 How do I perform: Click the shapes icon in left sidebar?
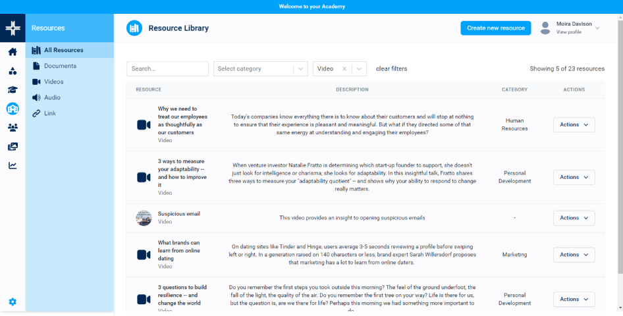(x=13, y=71)
